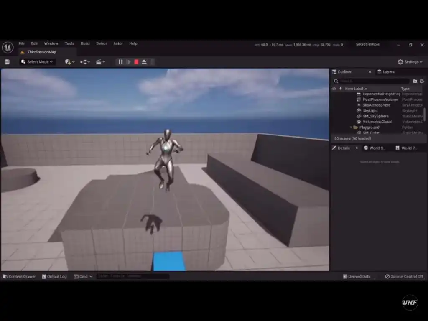
Task: Select PostProcessVolume in the Outliner
Action: 380,99
